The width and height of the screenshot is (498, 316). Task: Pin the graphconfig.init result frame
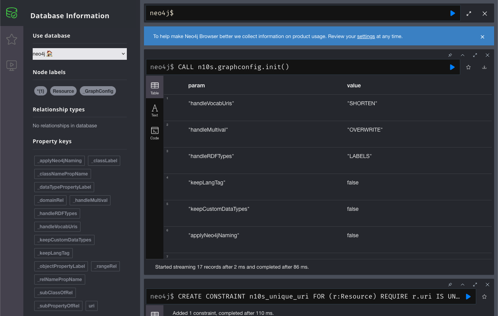[450, 55]
